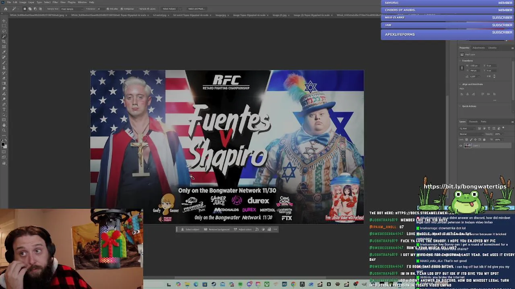Select the Clone Stamp tool
The height and width of the screenshot is (289, 515).
4,67
